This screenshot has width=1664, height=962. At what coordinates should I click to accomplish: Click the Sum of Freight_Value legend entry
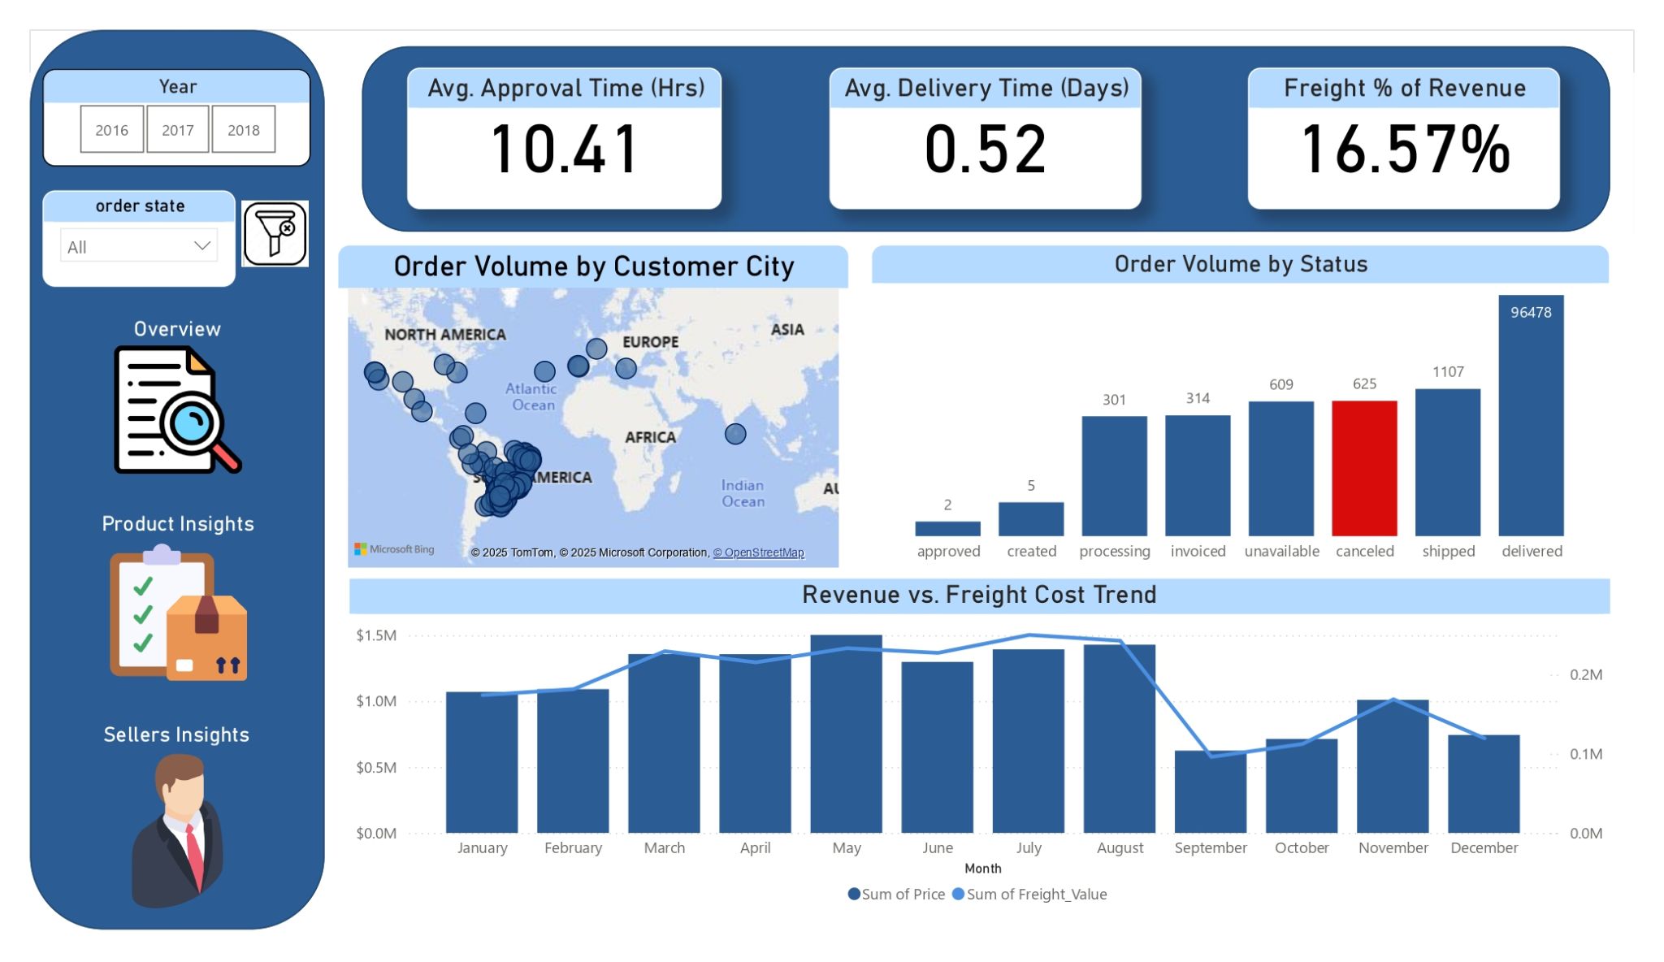pos(1029,894)
